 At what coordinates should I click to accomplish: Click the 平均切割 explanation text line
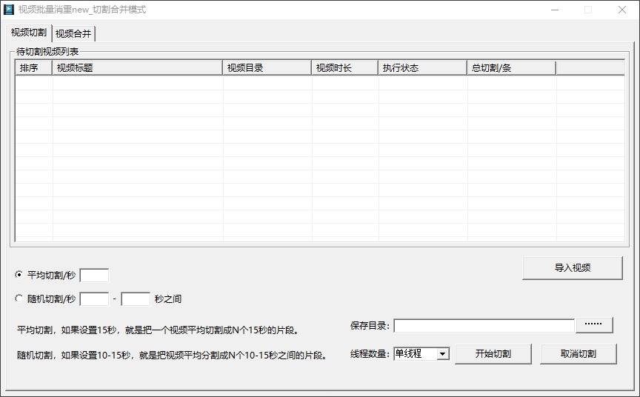tap(159, 330)
